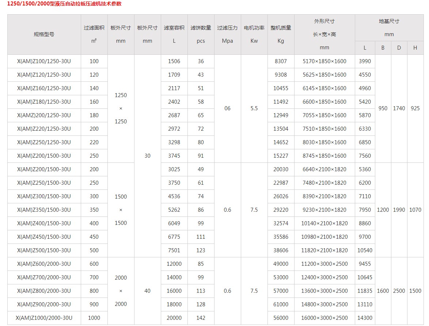Screen dimensions: 429x326
Task: Select the 整机质量 Kg header
Action: coord(281,35)
